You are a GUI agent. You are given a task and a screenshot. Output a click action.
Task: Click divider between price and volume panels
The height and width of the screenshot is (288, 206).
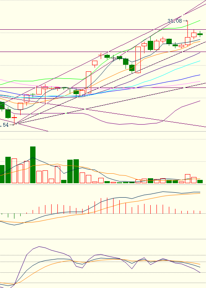pos(103,132)
